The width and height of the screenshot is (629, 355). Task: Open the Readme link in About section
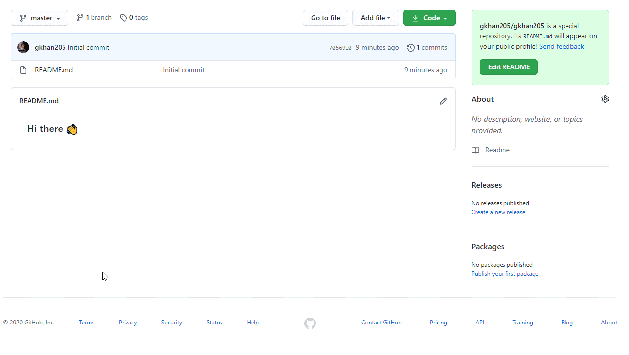(x=498, y=150)
